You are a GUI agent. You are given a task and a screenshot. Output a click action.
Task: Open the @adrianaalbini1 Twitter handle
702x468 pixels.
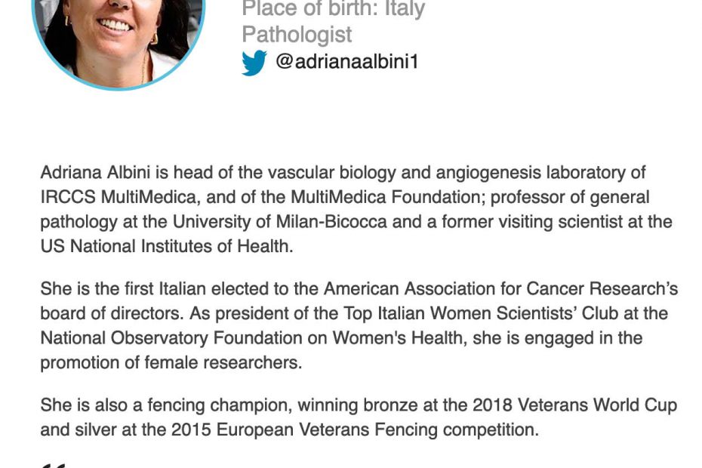pyautogui.click(x=347, y=61)
